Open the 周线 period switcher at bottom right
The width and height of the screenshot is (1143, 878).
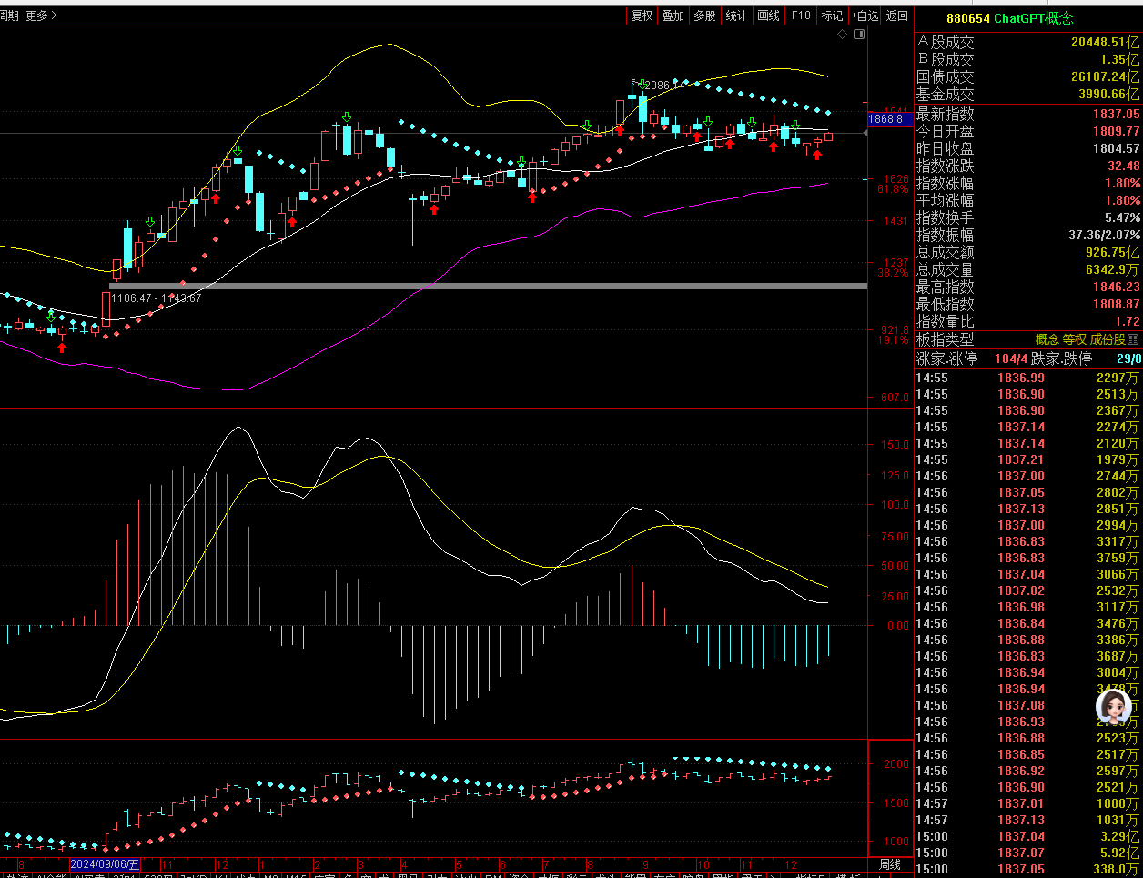point(890,864)
